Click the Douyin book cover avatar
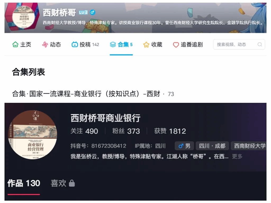 point(33,135)
